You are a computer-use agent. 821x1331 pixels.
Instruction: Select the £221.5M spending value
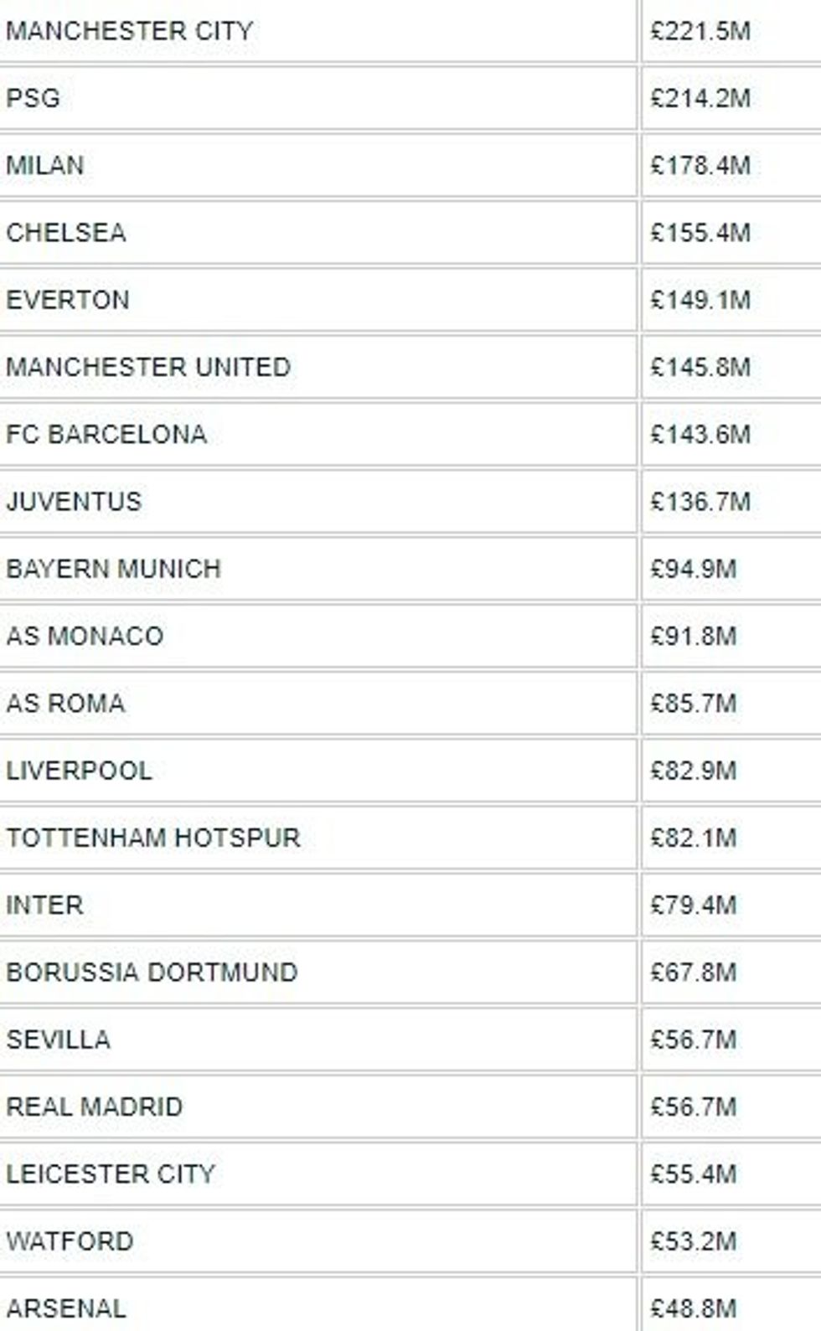(x=700, y=31)
